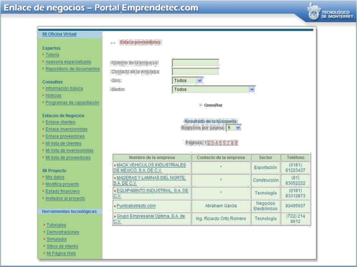Open Registros por página dropdown
Screen dimensions: 357x267
234,128
